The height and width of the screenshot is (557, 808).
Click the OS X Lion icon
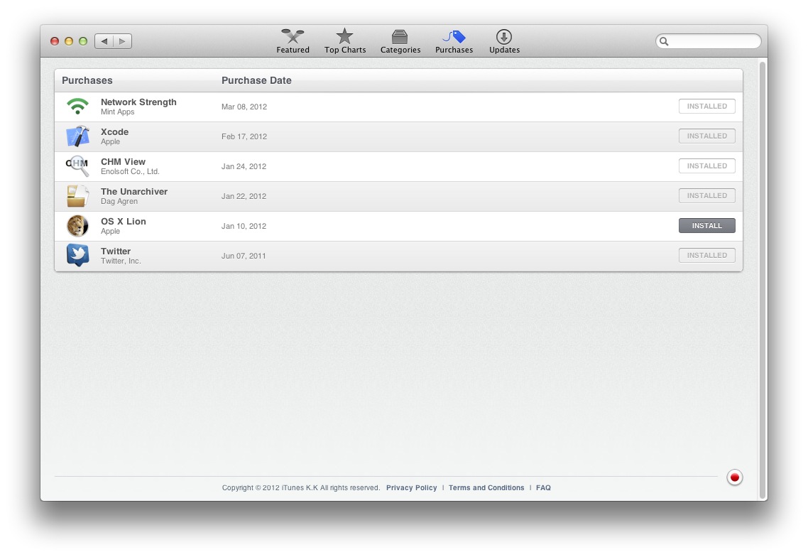pos(78,226)
